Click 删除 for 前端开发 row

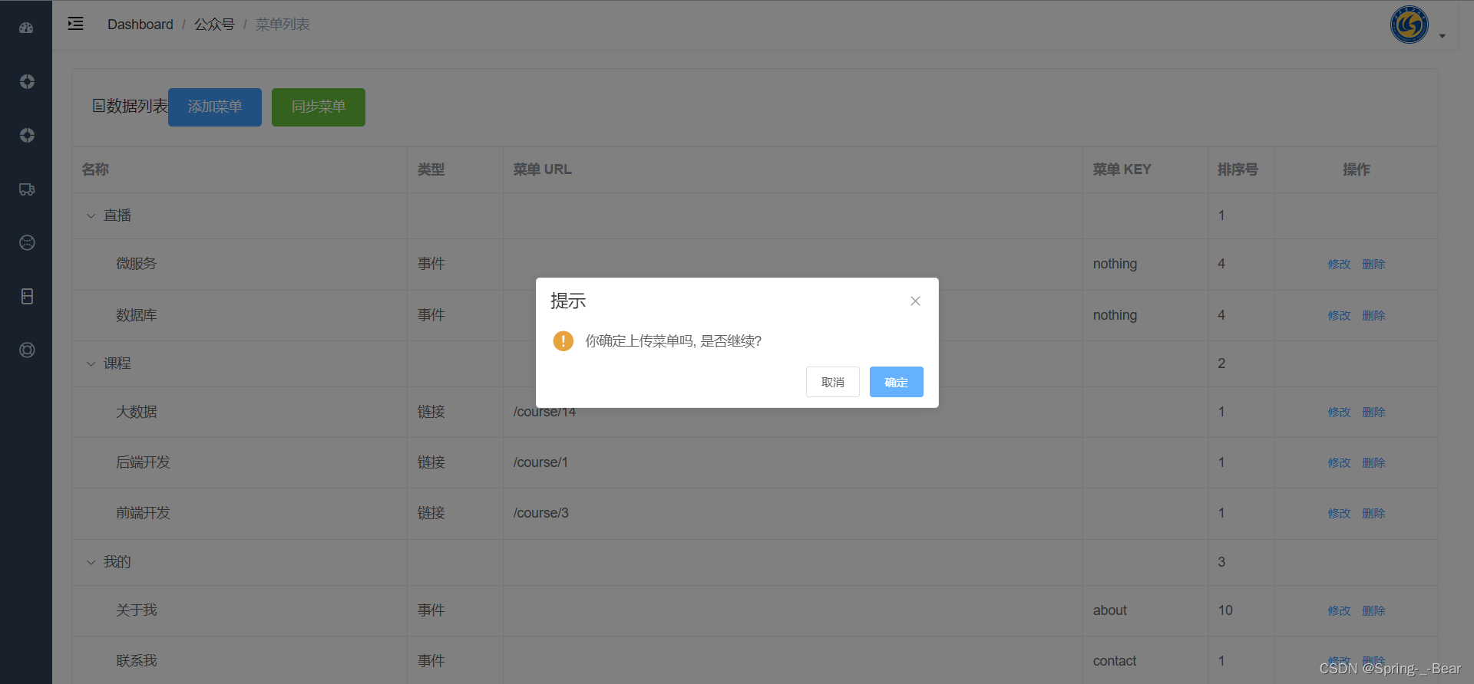pos(1373,513)
